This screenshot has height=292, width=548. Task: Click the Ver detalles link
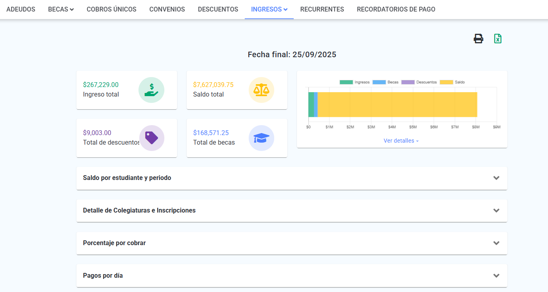point(401,141)
